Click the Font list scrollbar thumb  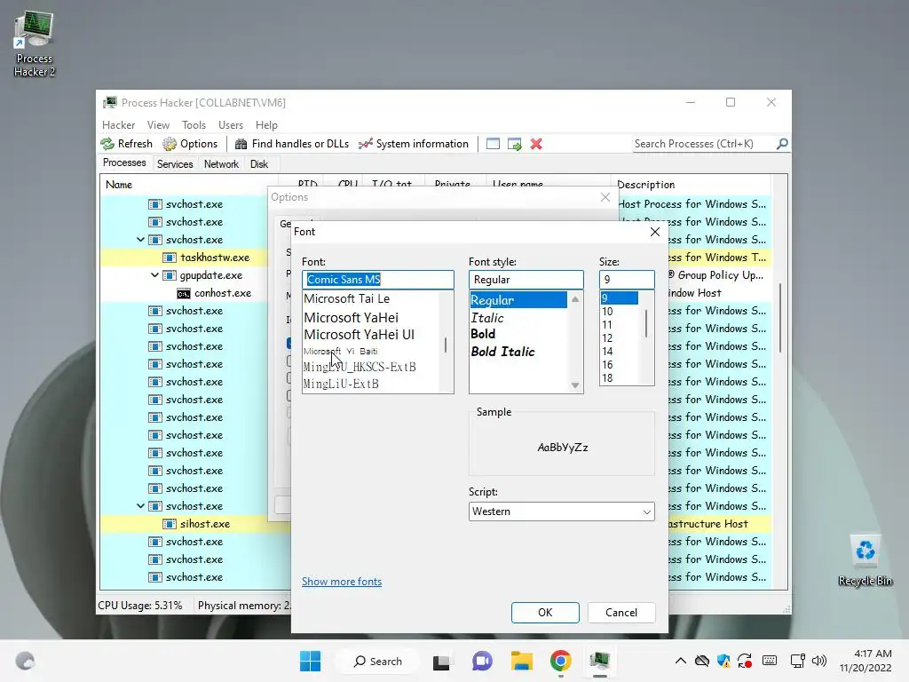click(x=446, y=345)
